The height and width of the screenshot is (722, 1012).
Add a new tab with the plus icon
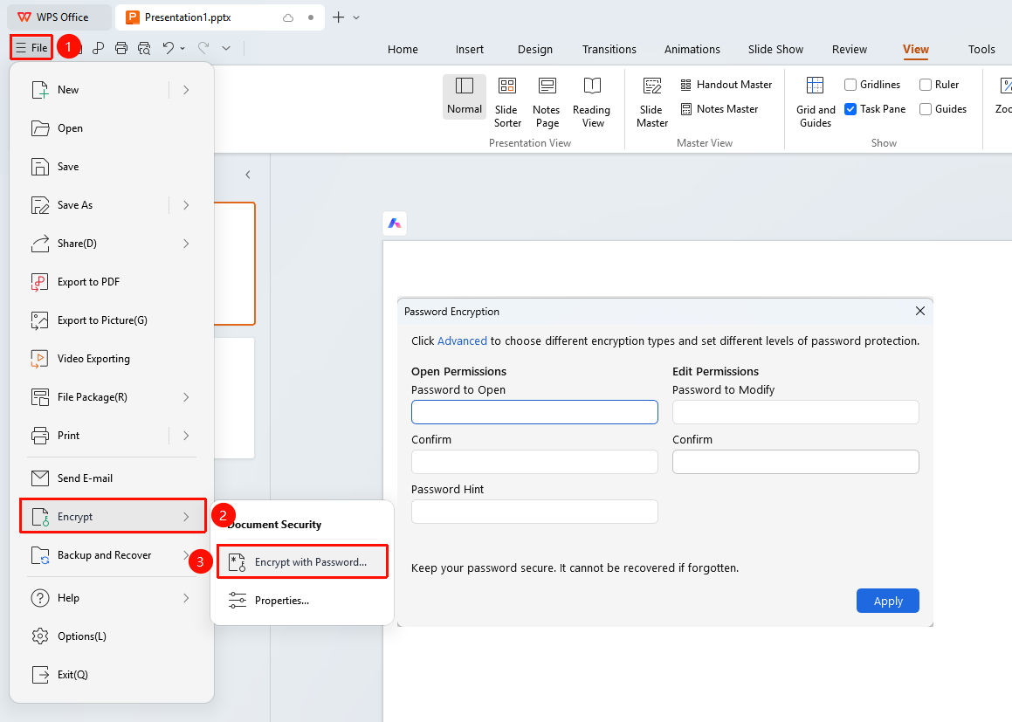[338, 17]
